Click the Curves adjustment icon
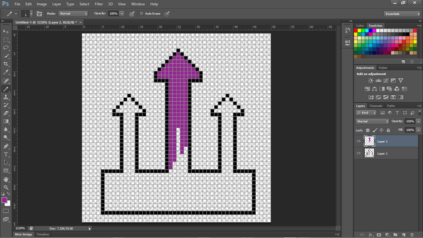The image size is (423, 238). (386, 81)
